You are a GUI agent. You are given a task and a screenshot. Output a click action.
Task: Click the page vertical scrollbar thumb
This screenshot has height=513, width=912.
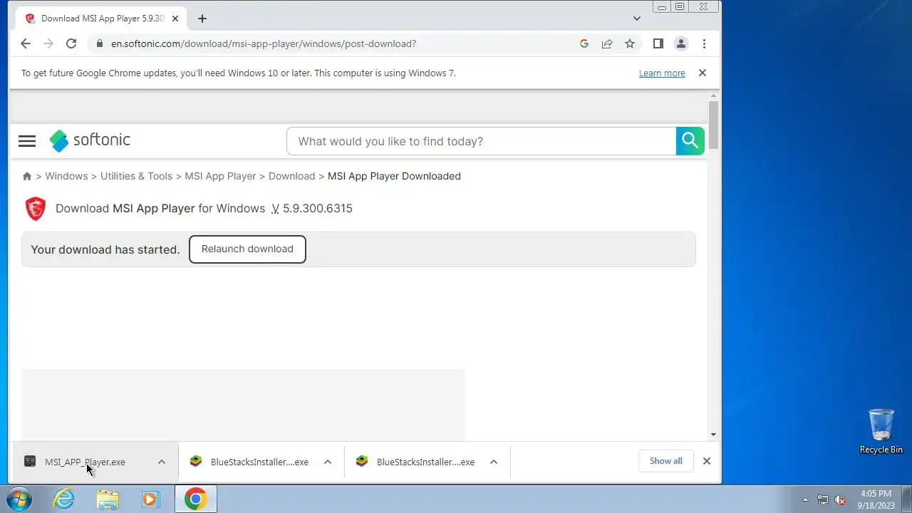(714, 125)
